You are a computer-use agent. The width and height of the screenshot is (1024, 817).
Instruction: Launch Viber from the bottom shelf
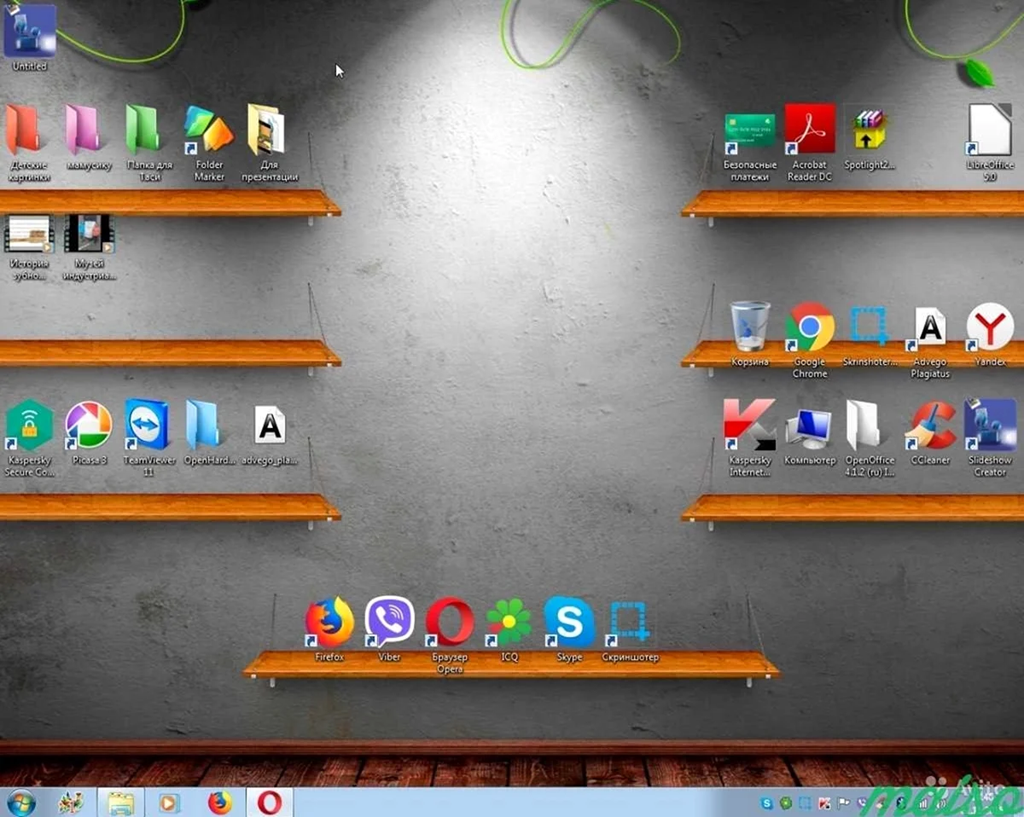389,622
